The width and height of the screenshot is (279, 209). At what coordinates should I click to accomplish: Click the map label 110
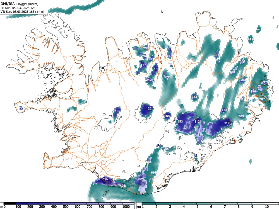227,123
